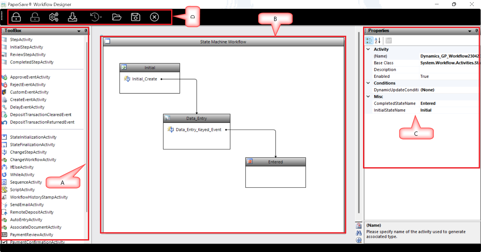The width and height of the screenshot is (481, 252).
Task: Import a workflow using the download icon
Action: click(x=72, y=17)
